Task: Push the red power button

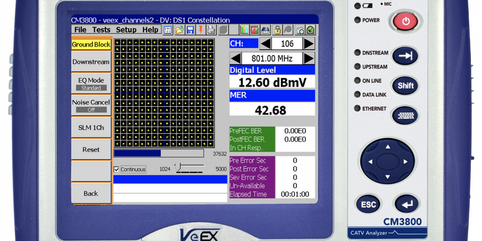Action: click(406, 21)
